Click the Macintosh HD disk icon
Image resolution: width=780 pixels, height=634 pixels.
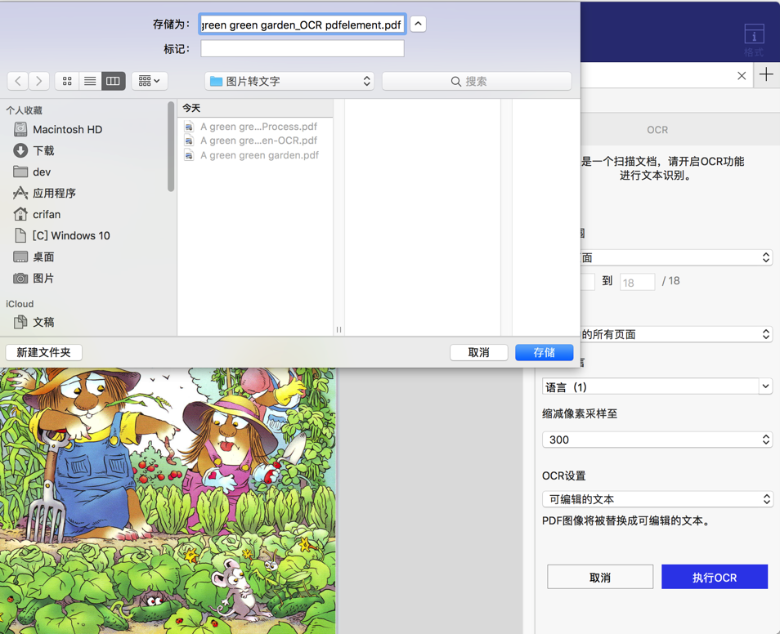click(x=20, y=129)
